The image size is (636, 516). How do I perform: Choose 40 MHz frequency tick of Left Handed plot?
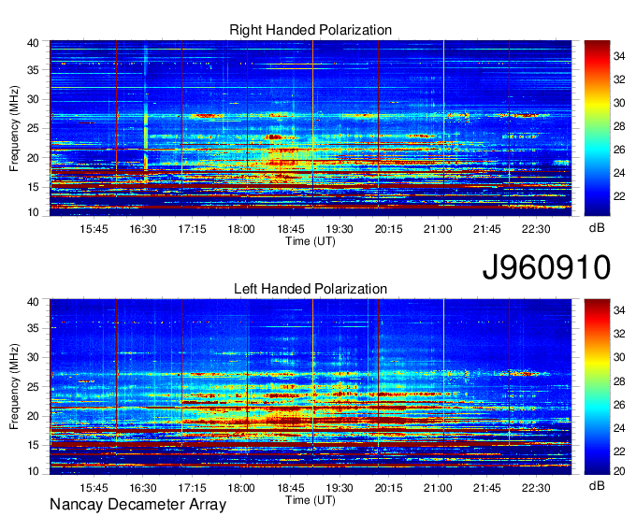point(33,302)
